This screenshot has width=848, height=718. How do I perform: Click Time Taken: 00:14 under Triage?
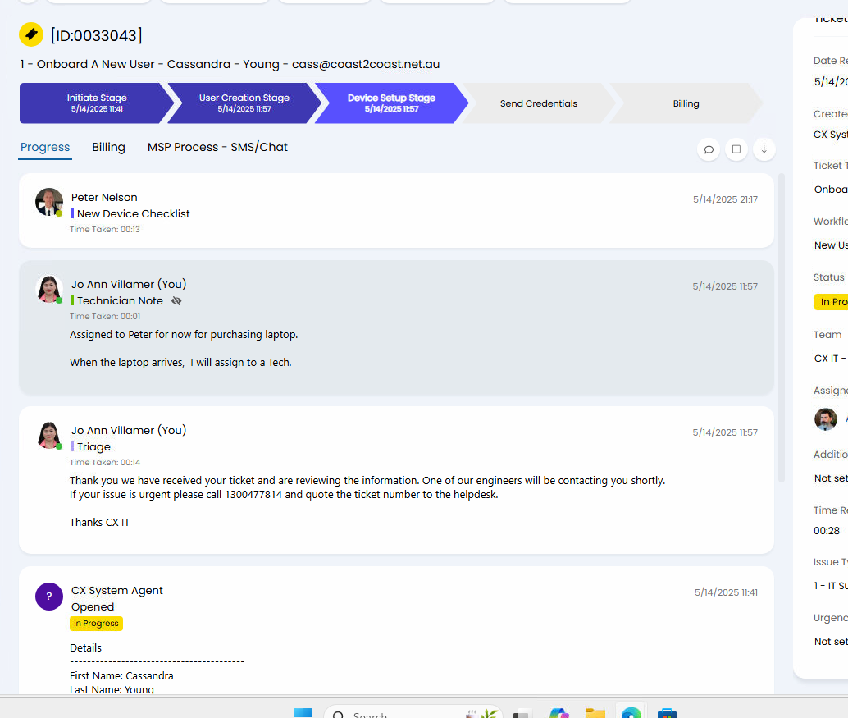coord(105,463)
